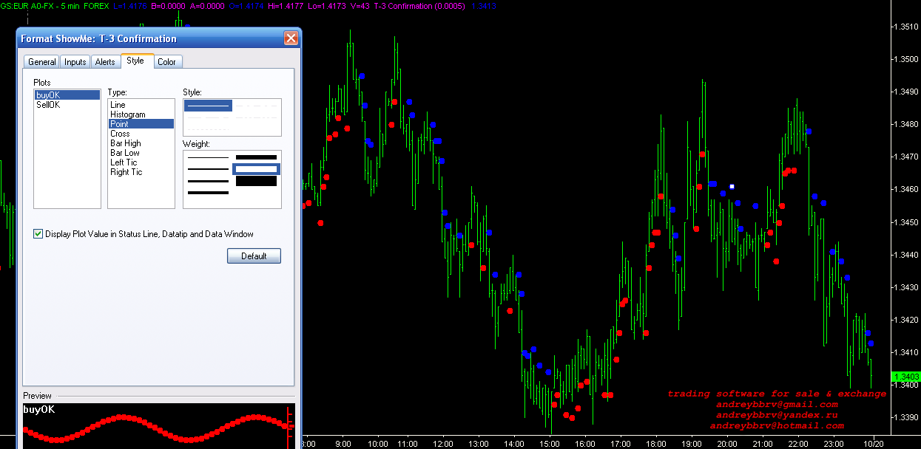Choose the top-right weight bar
921x449 pixels.
pyautogui.click(x=256, y=157)
